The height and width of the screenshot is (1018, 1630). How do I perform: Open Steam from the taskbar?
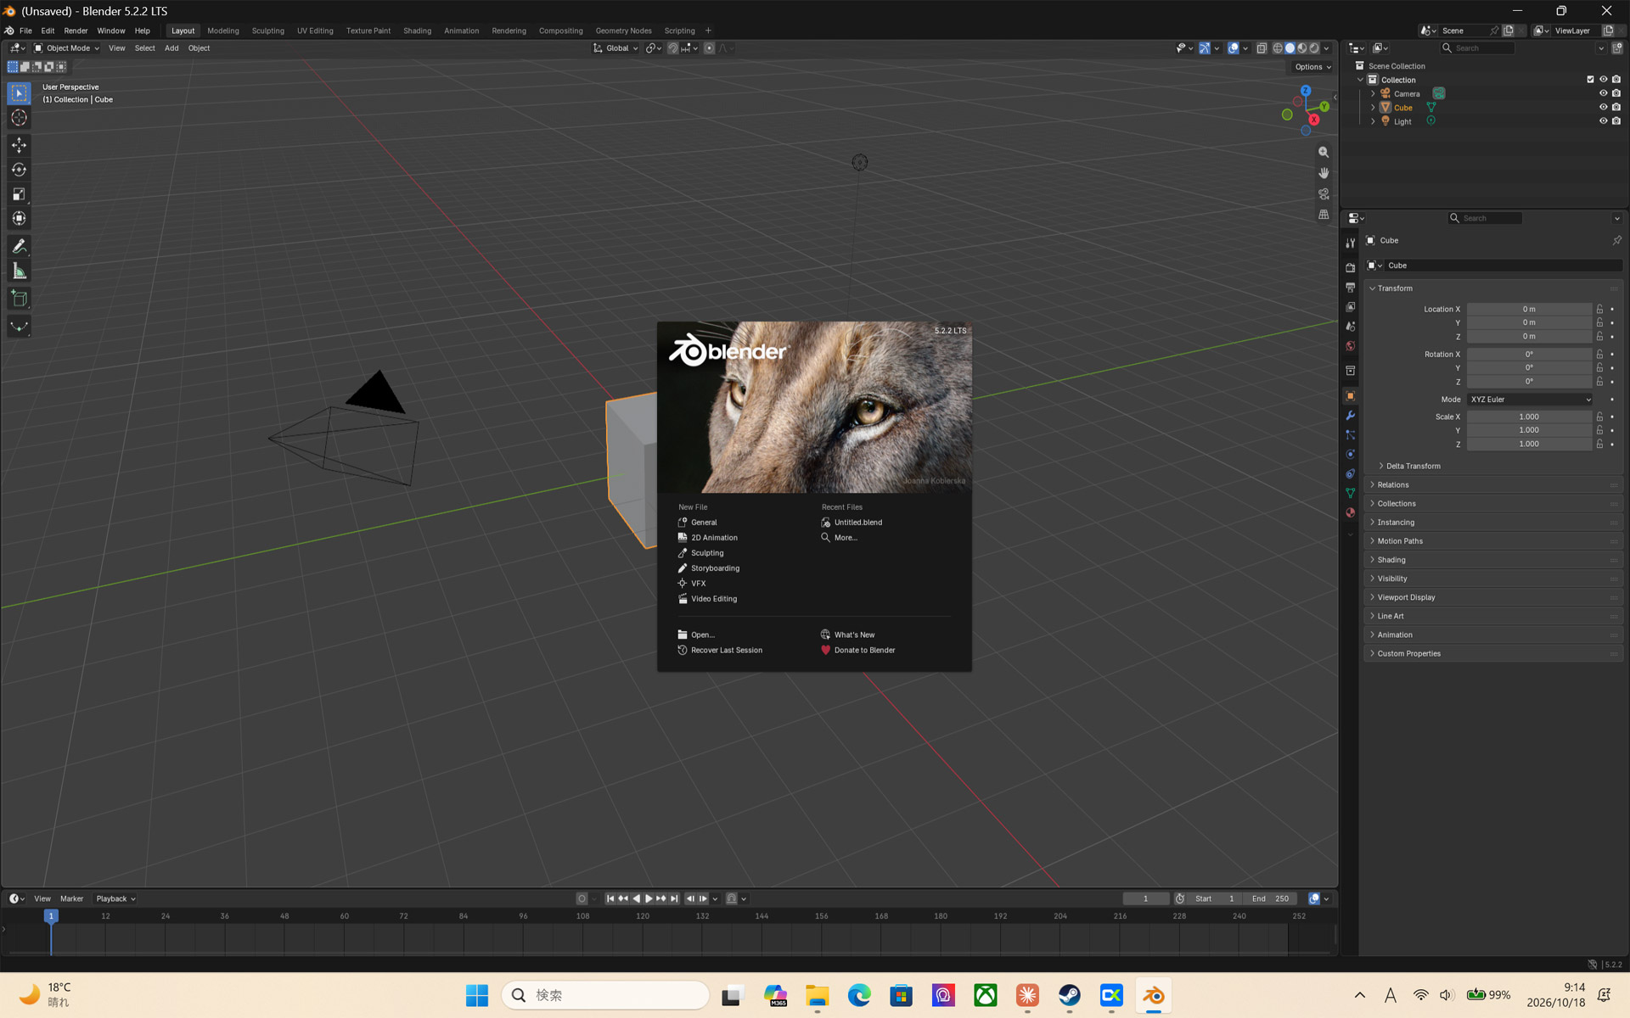(x=1069, y=995)
